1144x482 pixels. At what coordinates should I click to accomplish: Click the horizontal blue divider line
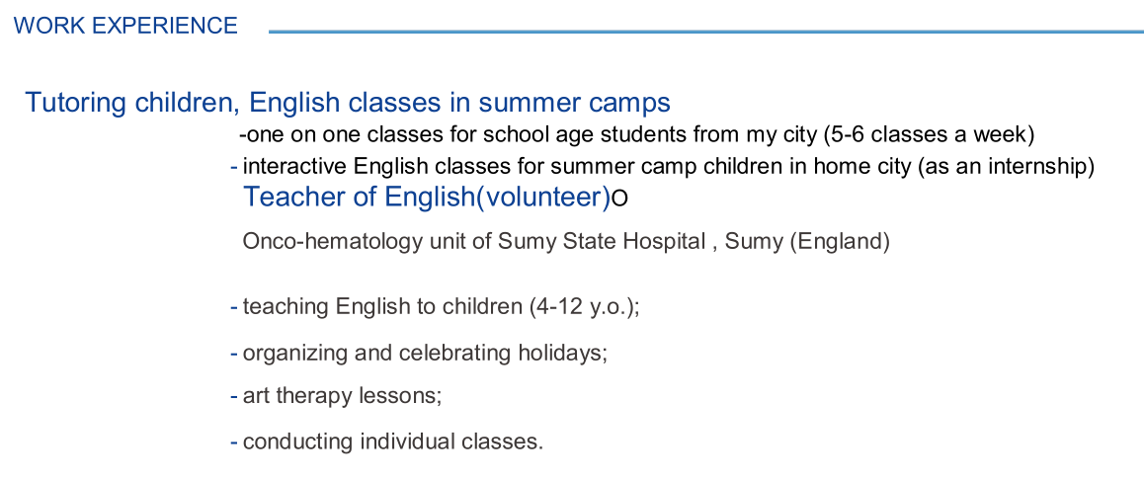(x=705, y=32)
